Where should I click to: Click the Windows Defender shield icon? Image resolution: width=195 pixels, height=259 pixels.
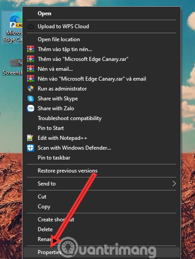(31, 148)
